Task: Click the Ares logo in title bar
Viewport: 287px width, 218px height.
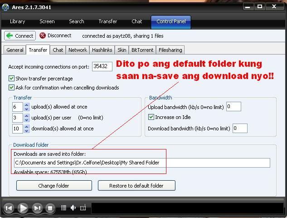Action: click(x=5, y=7)
